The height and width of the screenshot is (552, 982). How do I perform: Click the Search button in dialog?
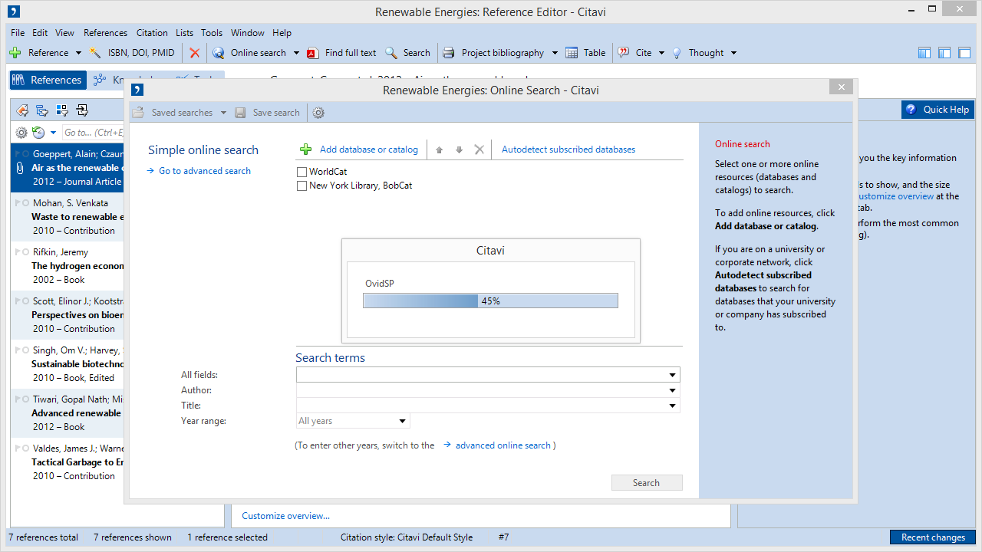(x=647, y=483)
